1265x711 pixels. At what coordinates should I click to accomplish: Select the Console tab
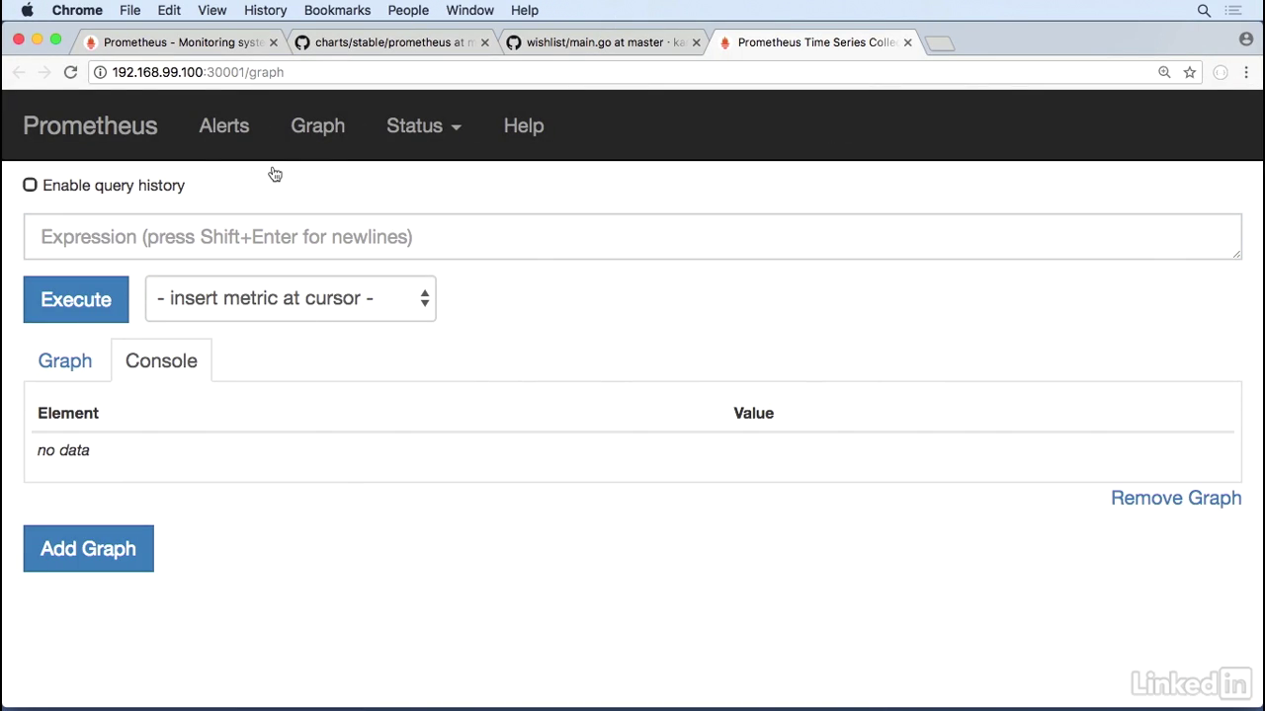pyautogui.click(x=161, y=360)
